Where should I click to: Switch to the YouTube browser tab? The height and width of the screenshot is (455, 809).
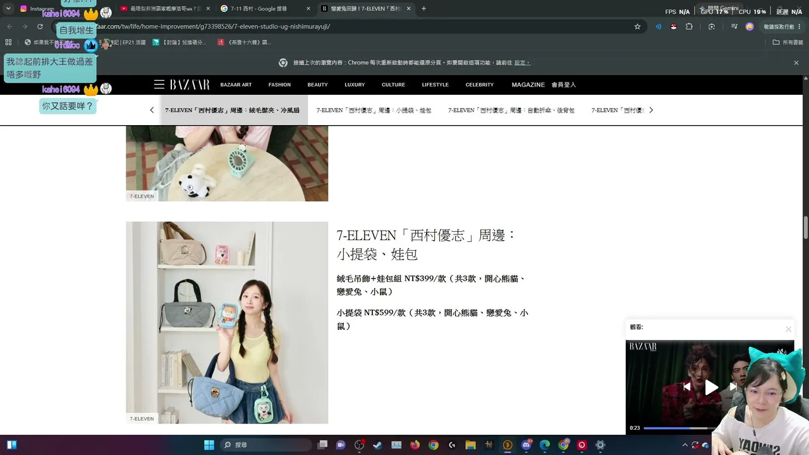[x=164, y=9]
